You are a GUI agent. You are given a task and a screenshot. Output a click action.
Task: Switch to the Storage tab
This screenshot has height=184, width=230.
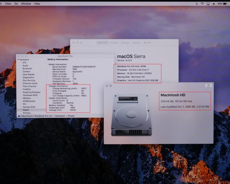click(x=125, y=43)
